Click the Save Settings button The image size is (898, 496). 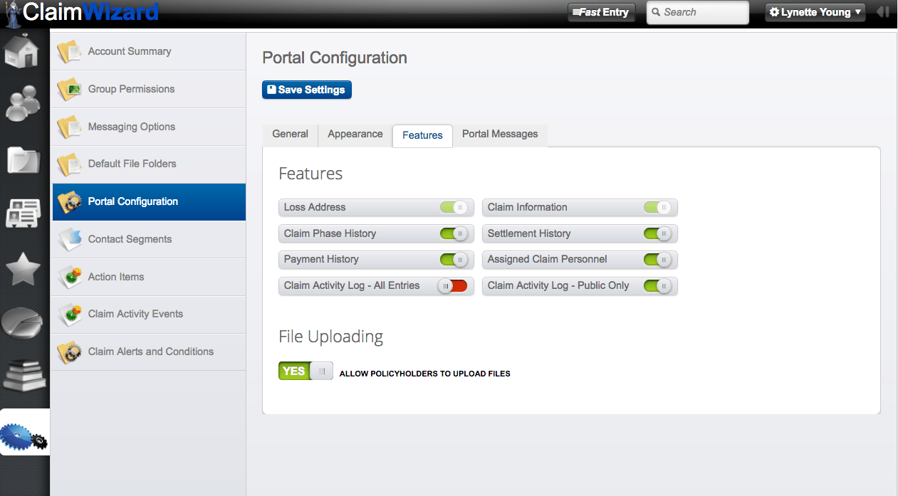point(306,90)
